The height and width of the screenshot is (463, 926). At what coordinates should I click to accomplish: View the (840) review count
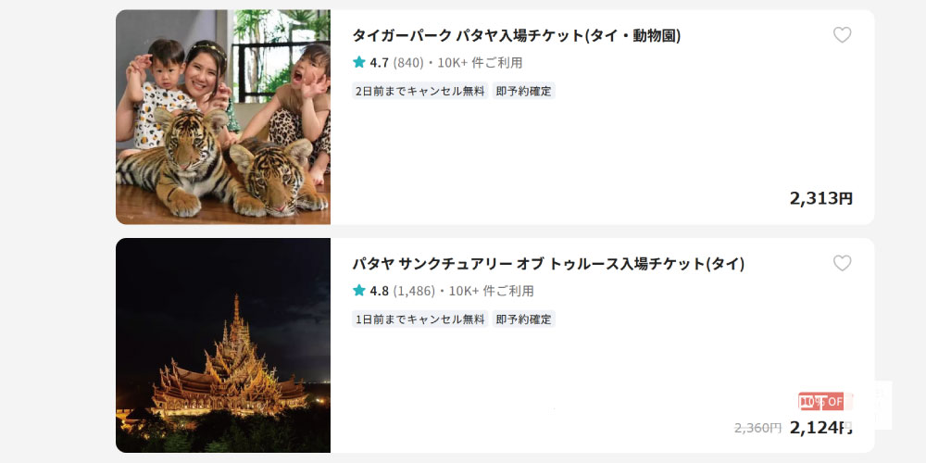(408, 63)
